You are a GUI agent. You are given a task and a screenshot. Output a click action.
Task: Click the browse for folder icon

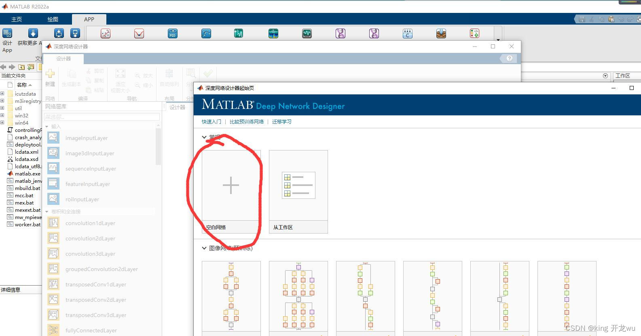click(31, 67)
